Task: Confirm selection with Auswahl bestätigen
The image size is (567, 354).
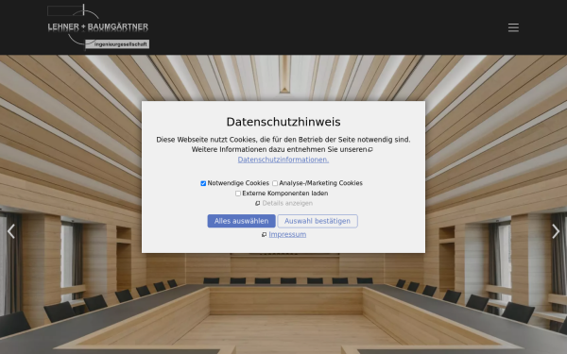Action: (318, 221)
